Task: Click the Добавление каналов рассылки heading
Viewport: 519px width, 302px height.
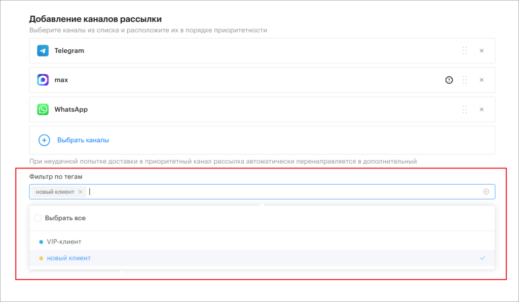Action: (x=95, y=19)
